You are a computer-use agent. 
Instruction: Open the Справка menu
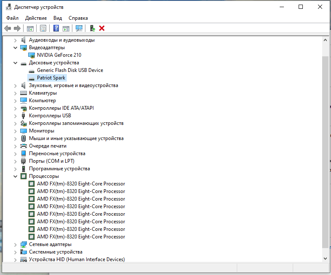pyautogui.click(x=78, y=18)
